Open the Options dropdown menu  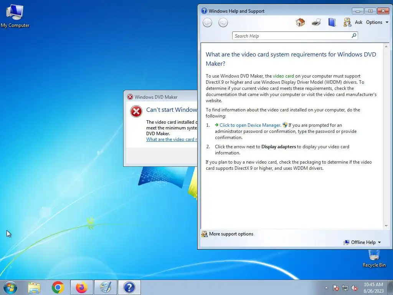point(377,22)
